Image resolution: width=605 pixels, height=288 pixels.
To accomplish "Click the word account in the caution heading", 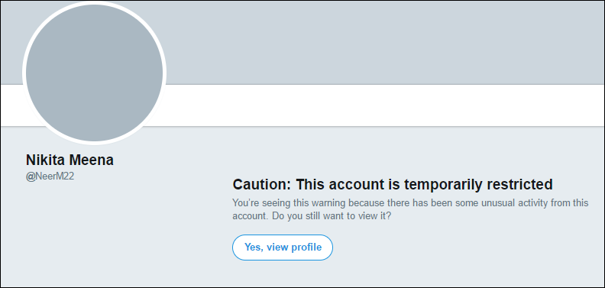I will point(354,185).
